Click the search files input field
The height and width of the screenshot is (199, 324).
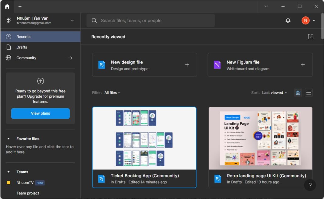[x=155, y=21]
